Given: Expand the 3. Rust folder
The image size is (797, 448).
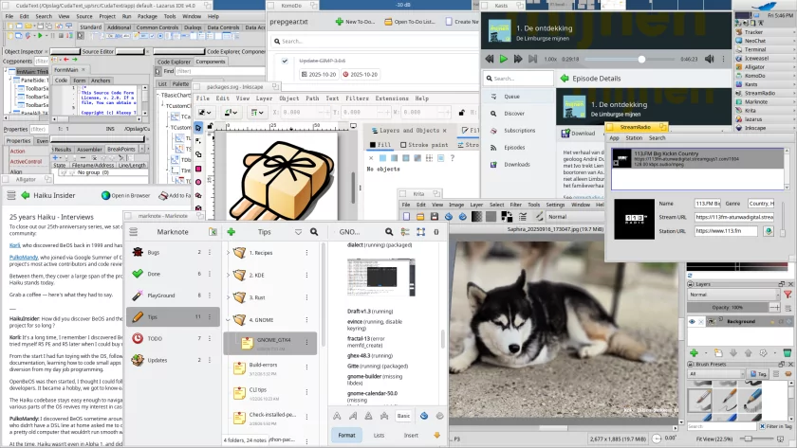Looking at the screenshot, I should [x=228, y=297].
